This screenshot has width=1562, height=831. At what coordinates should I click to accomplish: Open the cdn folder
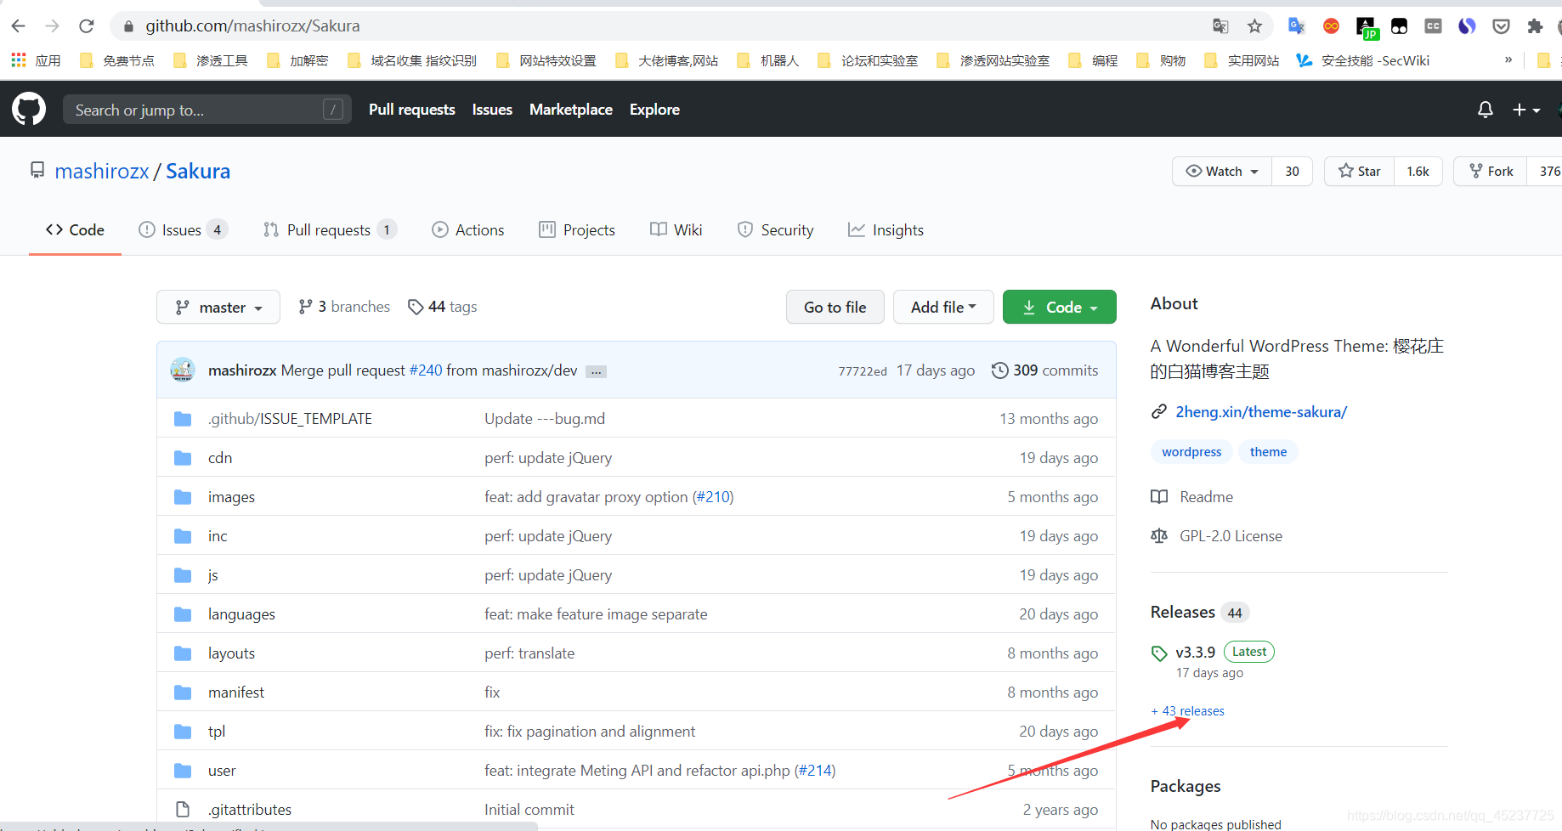(x=220, y=457)
